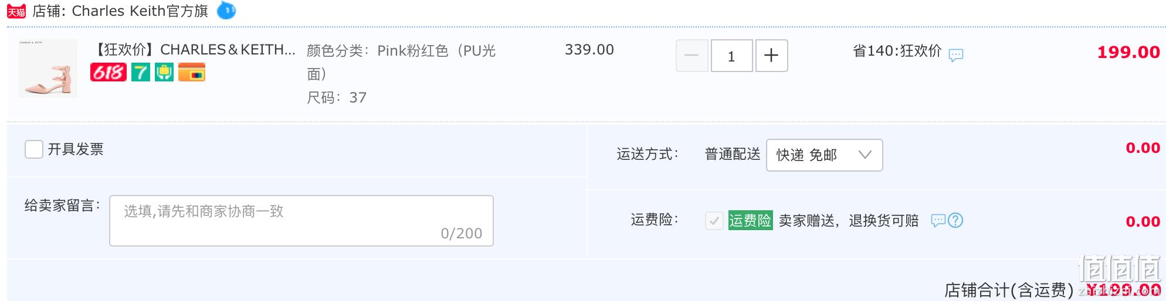This screenshot has width=1166, height=301.
Task: Decrease quantity with the minus button
Action: click(692, 56)
